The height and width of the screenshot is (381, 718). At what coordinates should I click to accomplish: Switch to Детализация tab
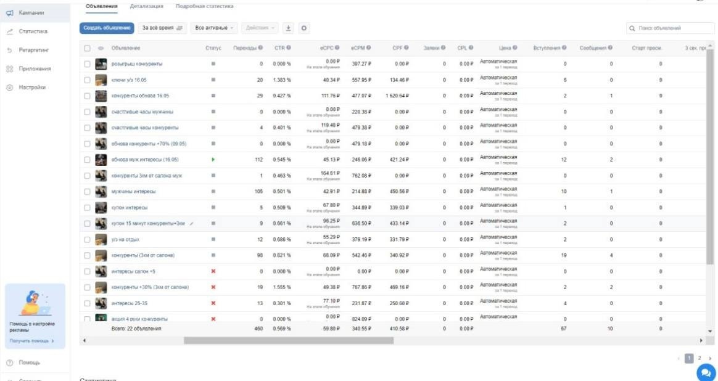pyautogui.click(x=147, y=6)
